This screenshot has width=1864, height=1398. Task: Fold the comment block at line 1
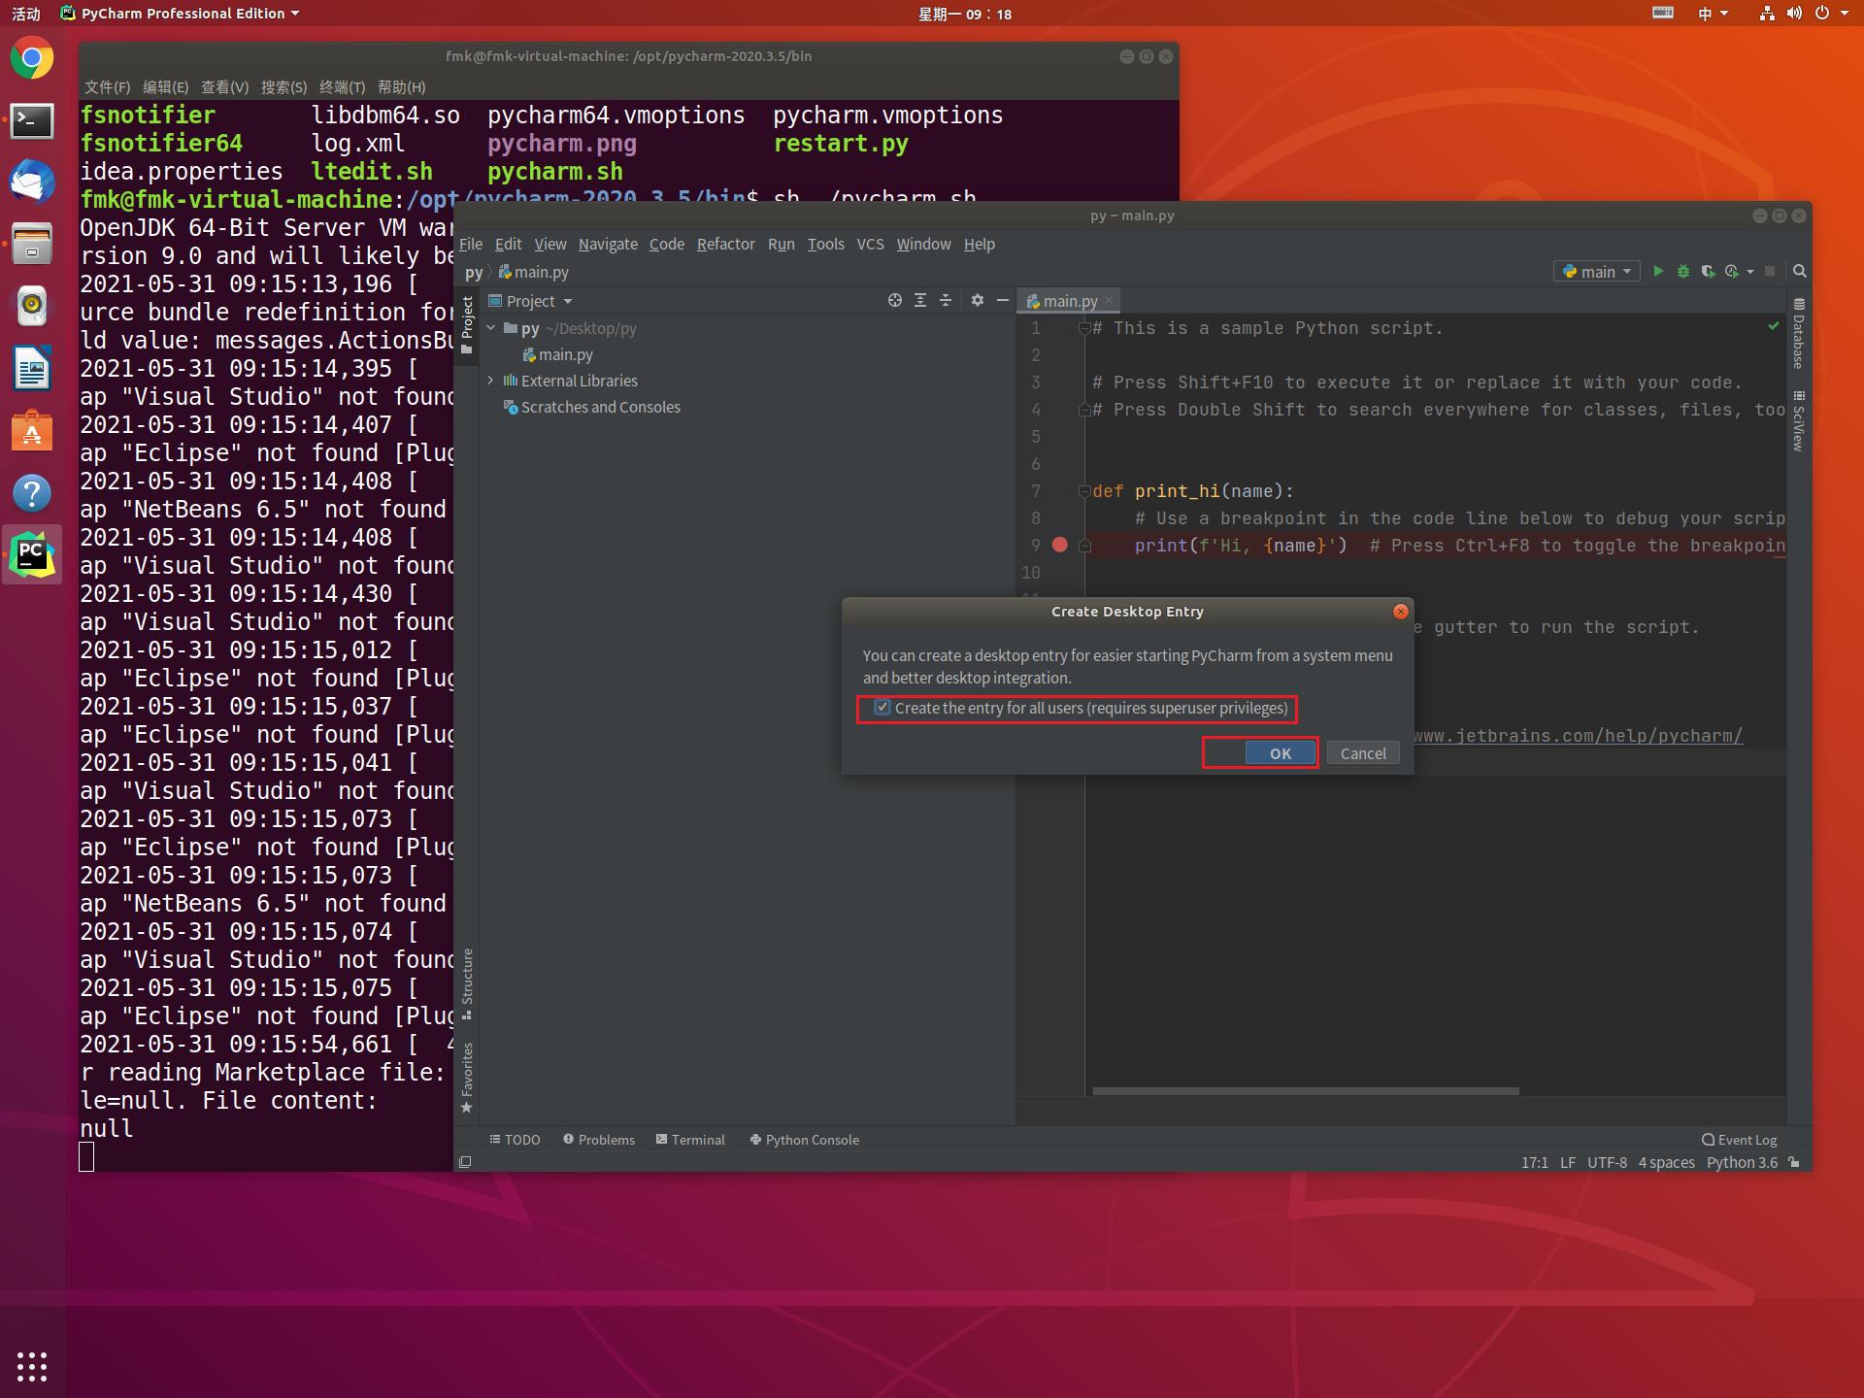pos(1084,328)
